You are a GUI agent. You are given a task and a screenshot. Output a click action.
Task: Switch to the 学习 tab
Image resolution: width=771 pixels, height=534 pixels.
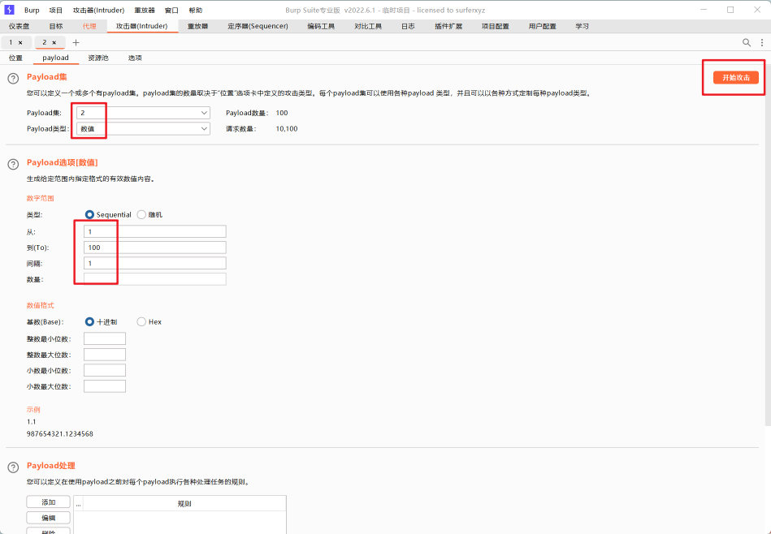click(583, 27)
